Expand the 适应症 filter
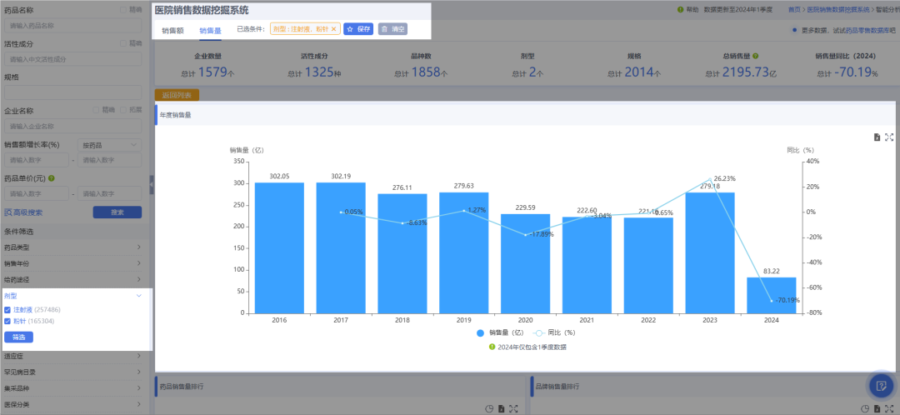 coord(72,356)
